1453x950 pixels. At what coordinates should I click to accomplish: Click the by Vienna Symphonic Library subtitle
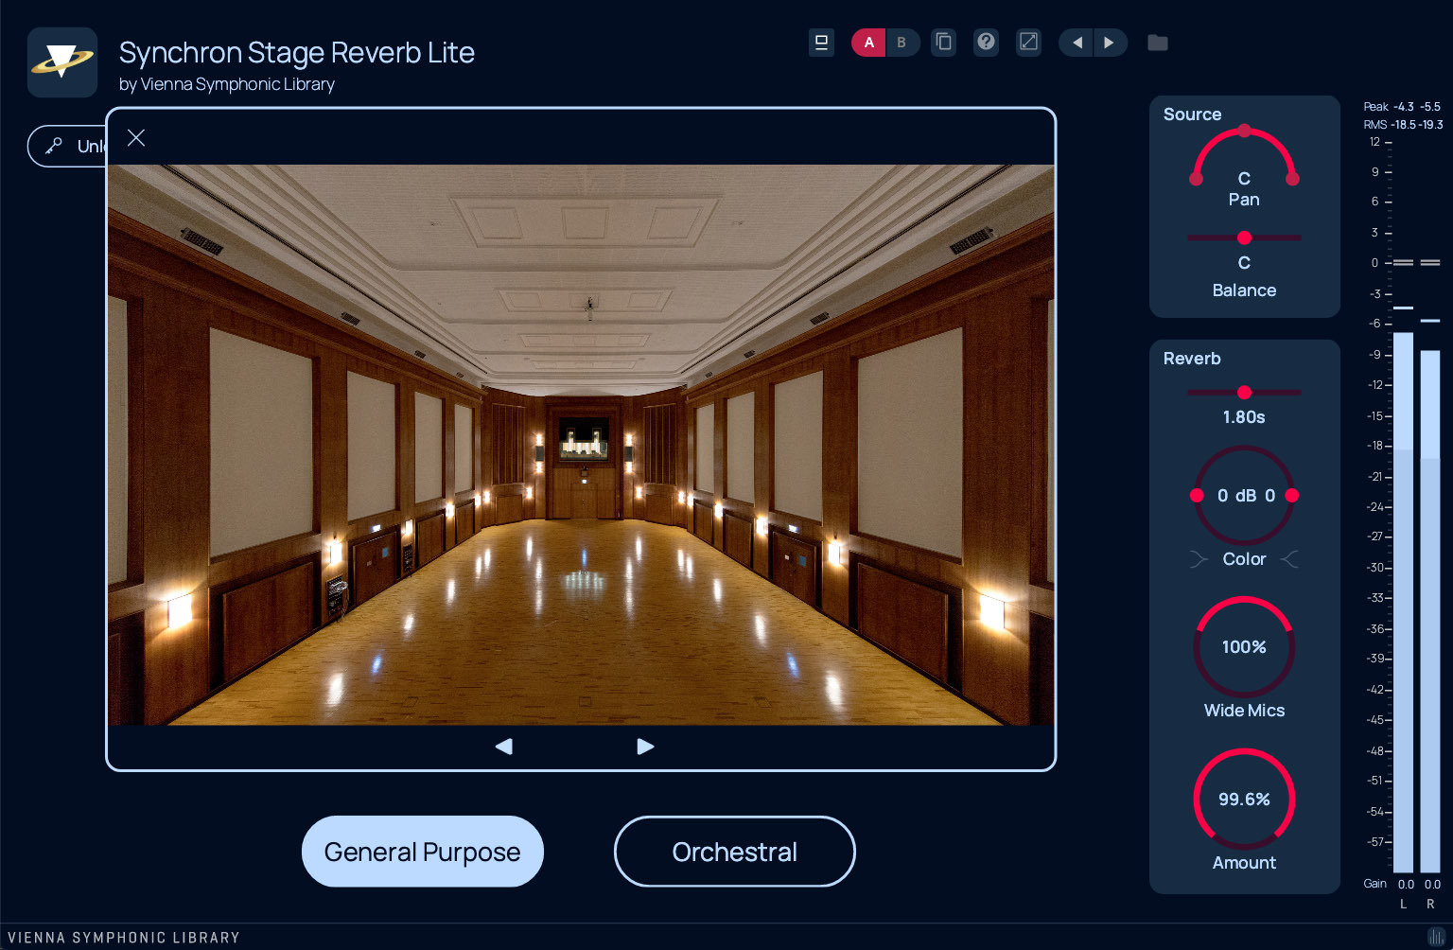coord(227,84)
